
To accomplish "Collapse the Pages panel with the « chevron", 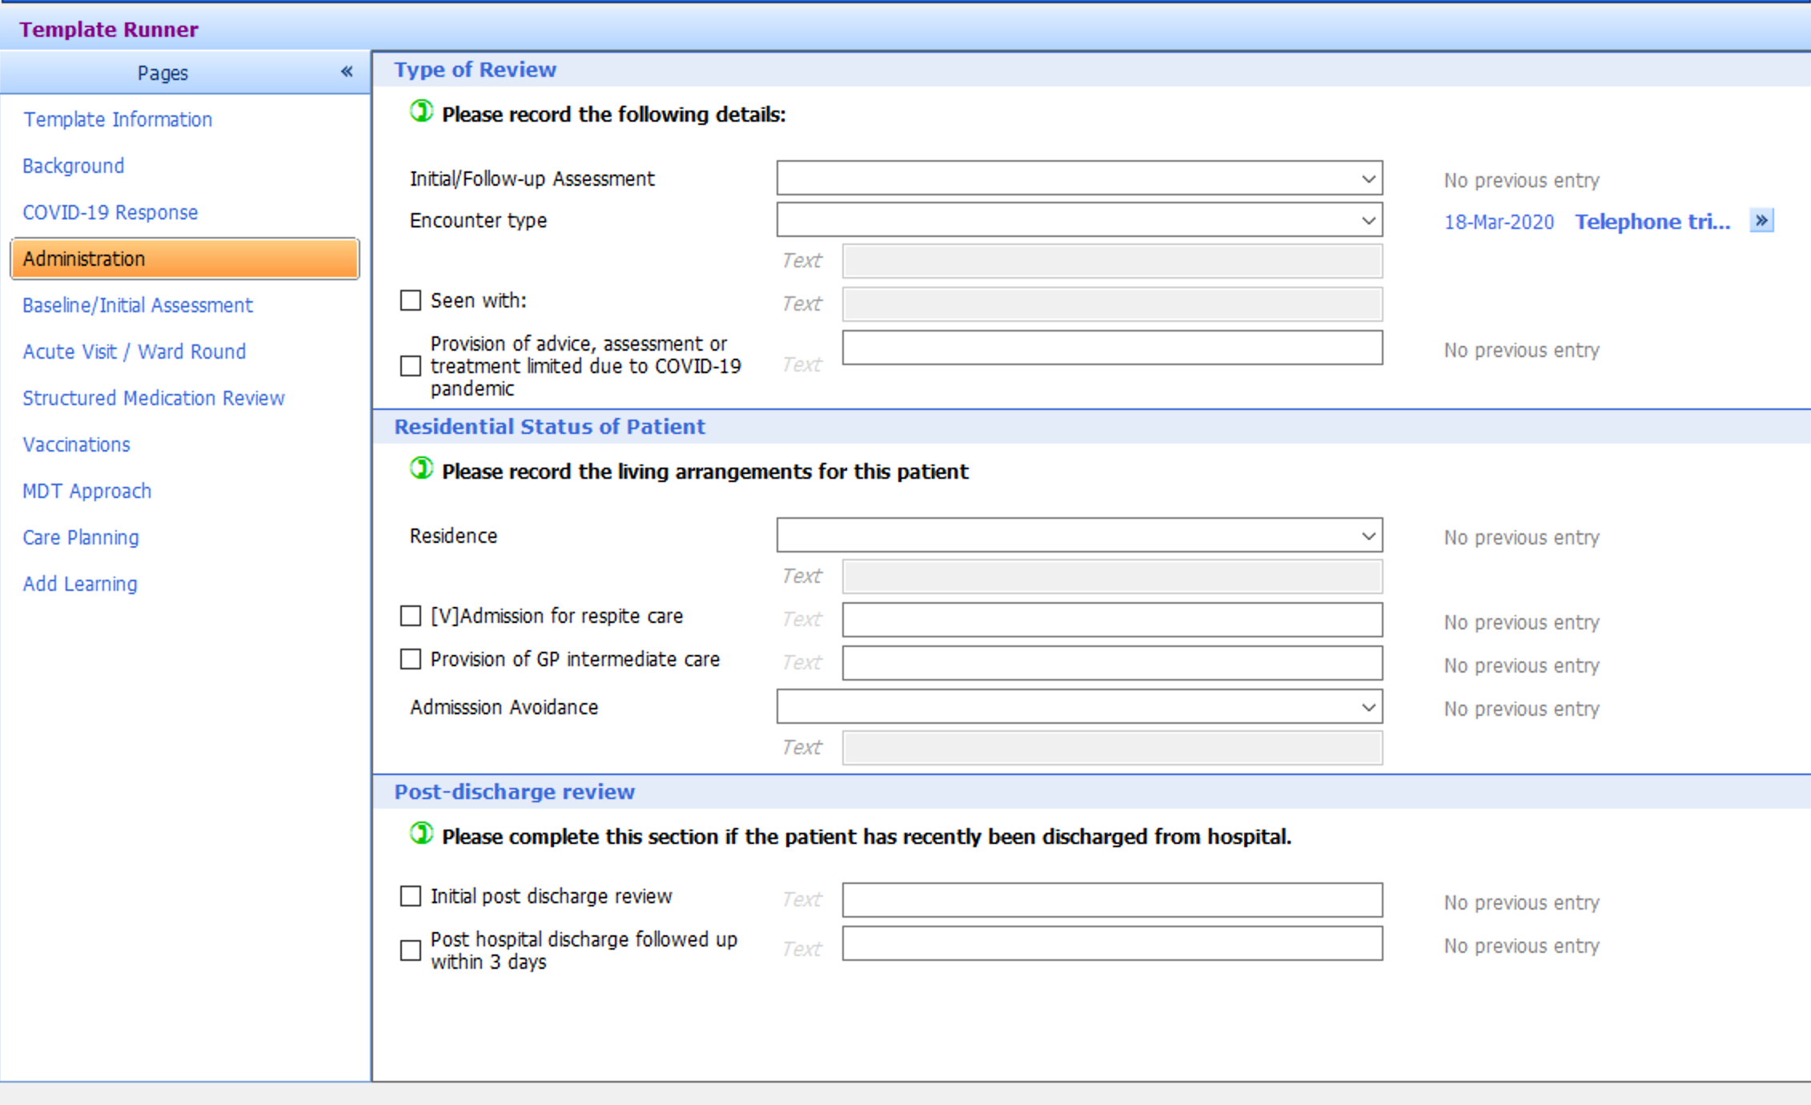I will (x=346, y=71).
